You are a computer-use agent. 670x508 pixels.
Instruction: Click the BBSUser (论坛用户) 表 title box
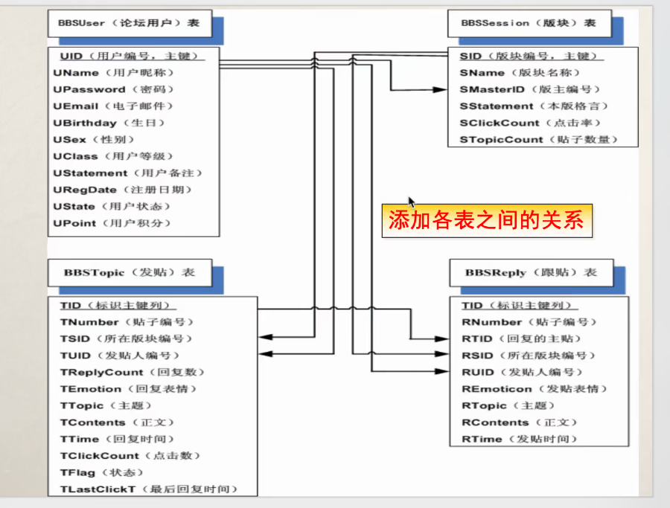[130, 24]
